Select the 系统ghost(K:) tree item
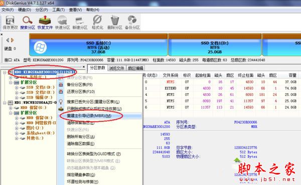The width and height of the screenshot is (301, 185). coord(40,133)
